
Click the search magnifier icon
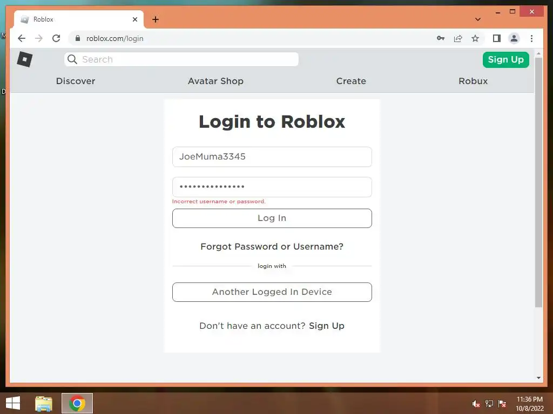click(x=72, y=59)
